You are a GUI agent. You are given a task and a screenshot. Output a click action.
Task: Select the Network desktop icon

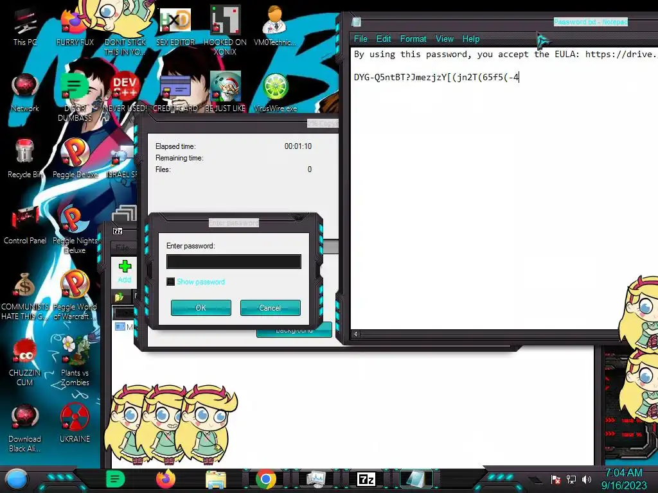(25, 93)
